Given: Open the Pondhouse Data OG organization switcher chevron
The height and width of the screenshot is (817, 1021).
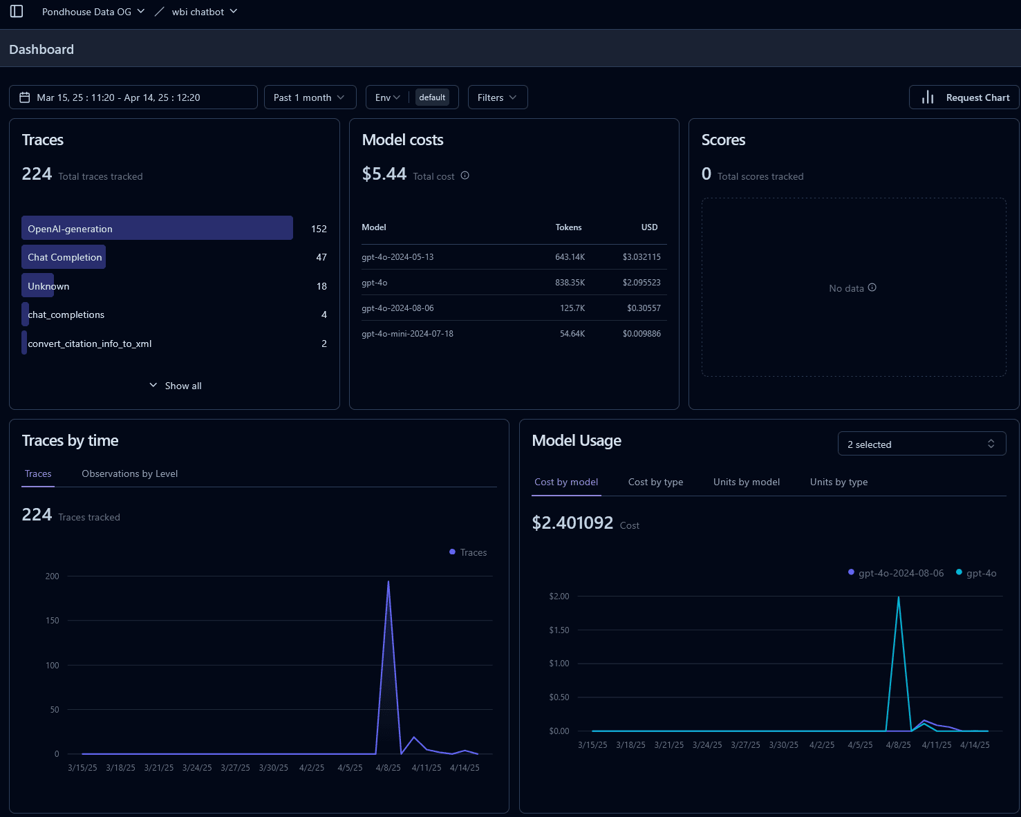Looking at the screenshot, I should pyautogui.click(x=140, y=11).
